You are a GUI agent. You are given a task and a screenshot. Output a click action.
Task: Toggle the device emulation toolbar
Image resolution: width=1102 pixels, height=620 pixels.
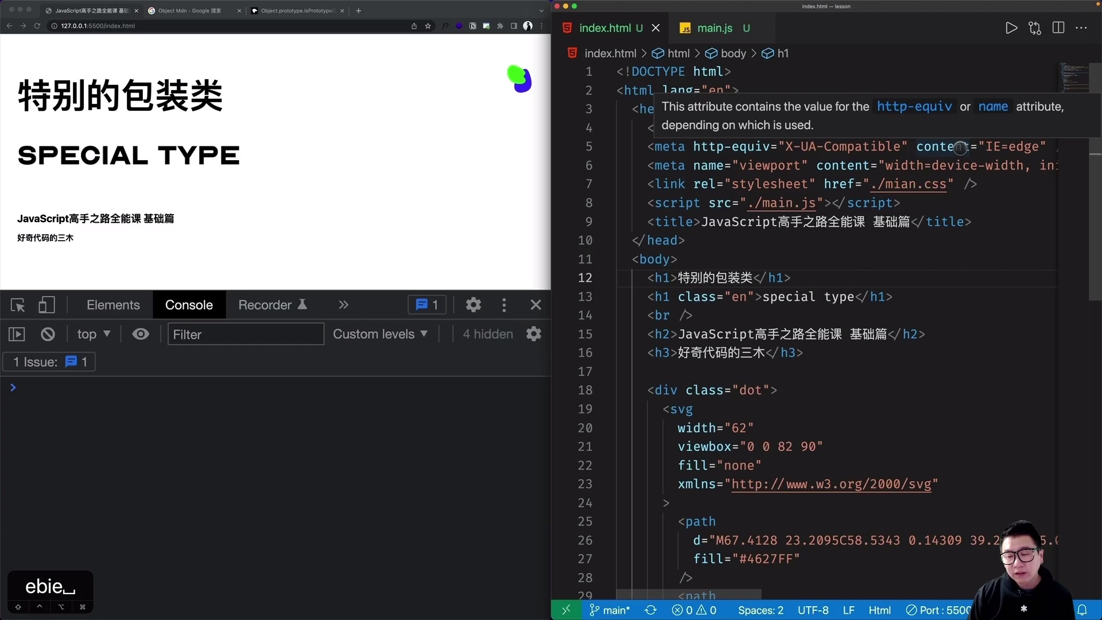click(x=46, y=305)
